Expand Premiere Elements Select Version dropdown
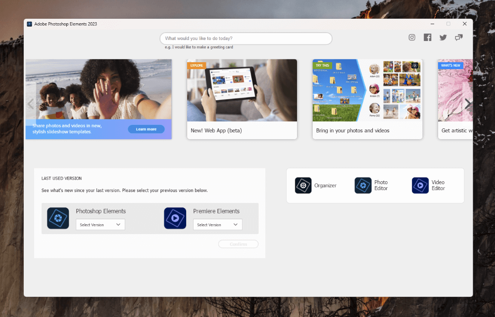 click(x=217, y=225)
